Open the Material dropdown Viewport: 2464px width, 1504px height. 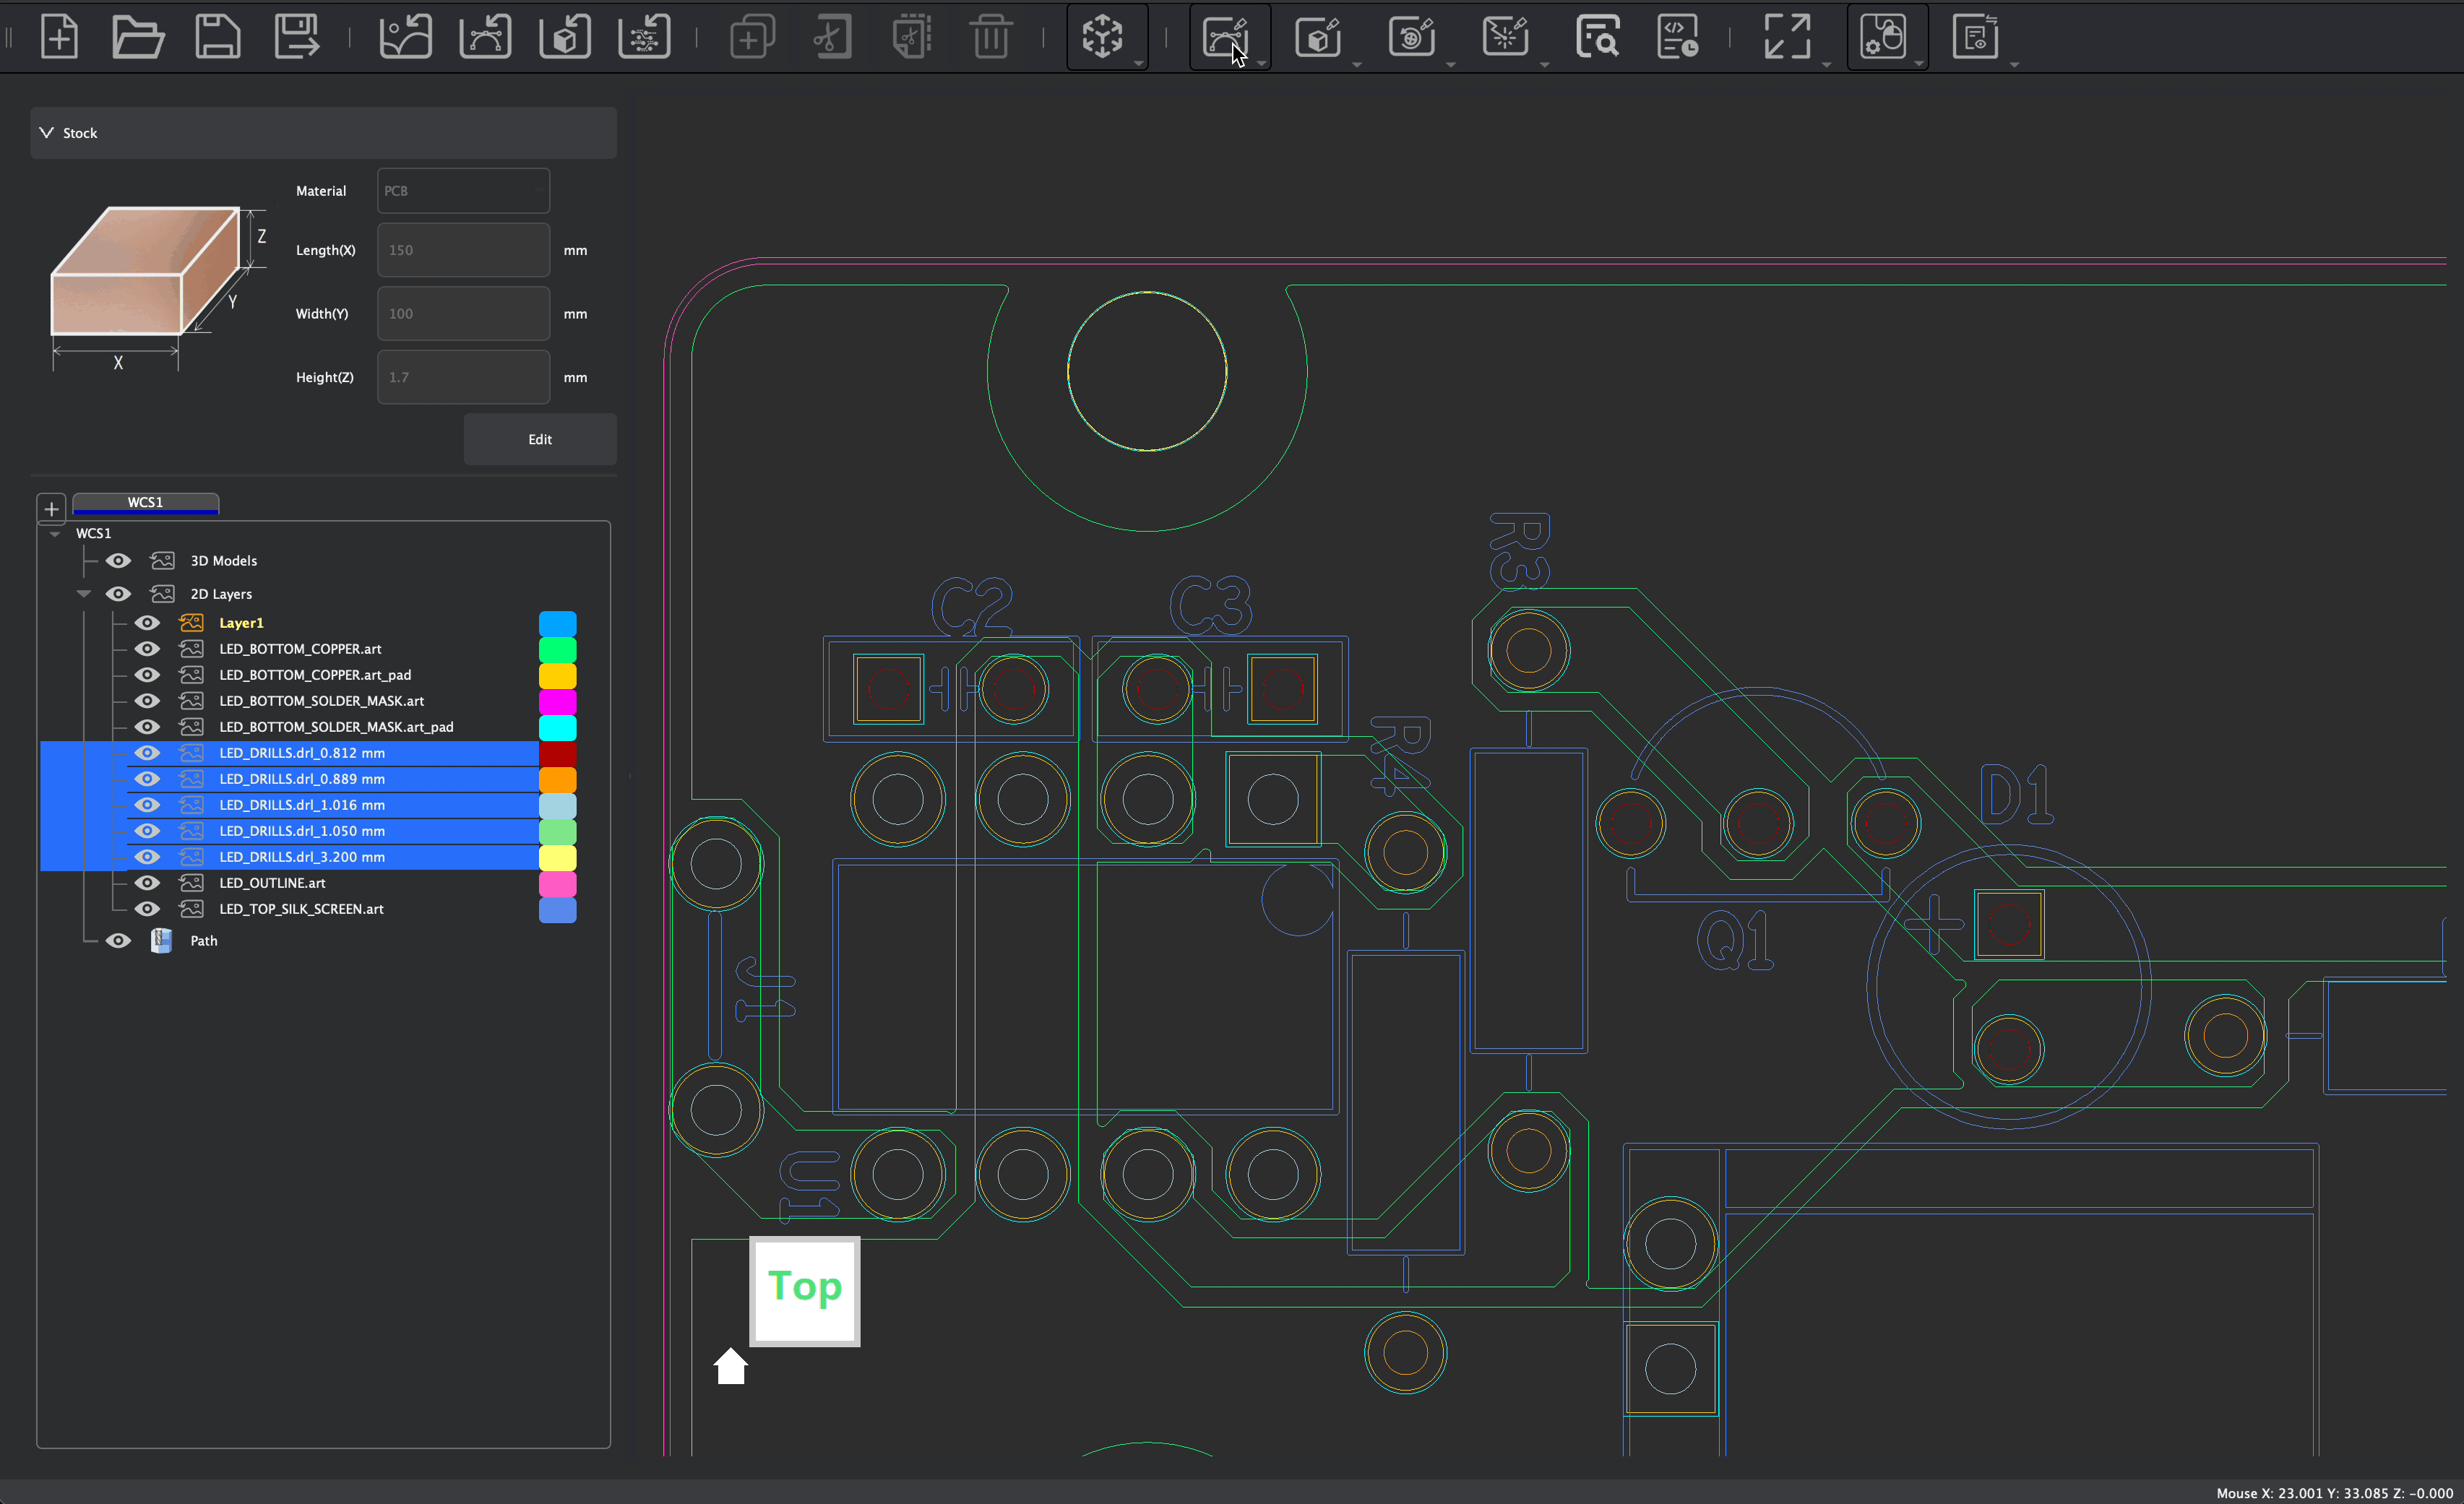[x=463, y=191]
